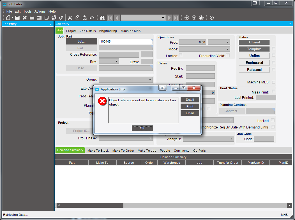Click the Next record navigation icon
The width and height of the screenshot is (295, 220).
pos(169,18)
